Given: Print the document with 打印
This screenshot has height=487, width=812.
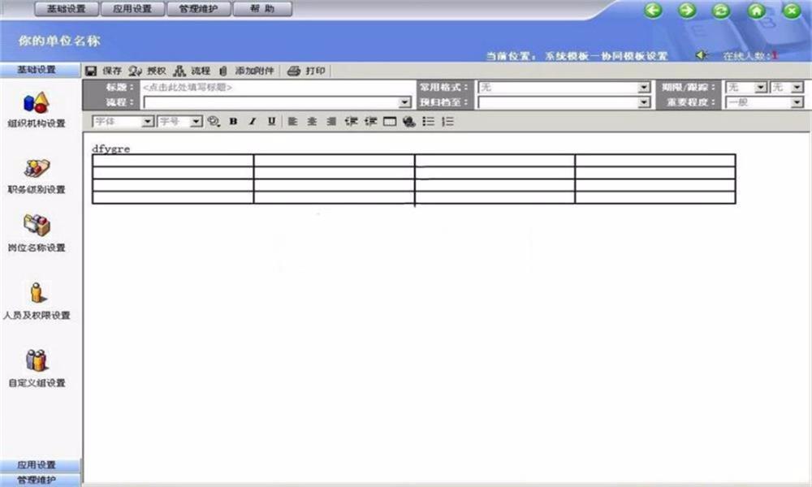Looking at the screenshot, I should [307, 71].
